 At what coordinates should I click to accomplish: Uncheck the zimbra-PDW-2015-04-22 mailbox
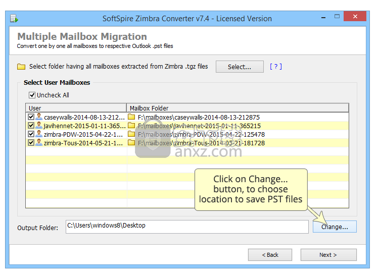click(31, 134)
